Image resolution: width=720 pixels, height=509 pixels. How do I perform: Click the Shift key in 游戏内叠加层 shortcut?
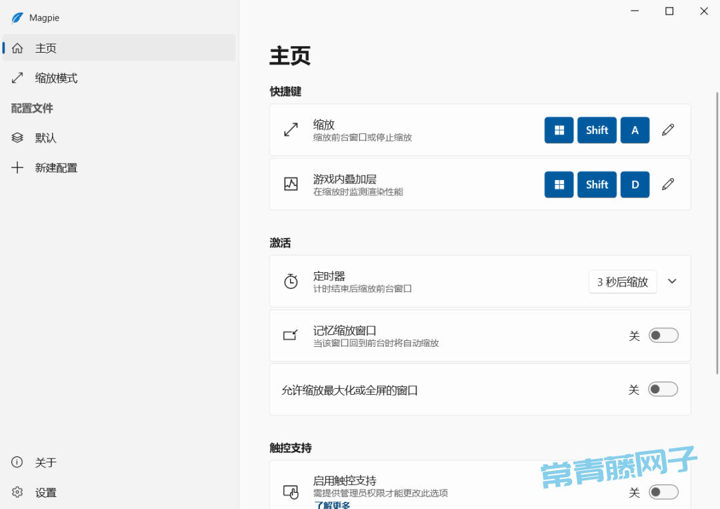point(597,185)
